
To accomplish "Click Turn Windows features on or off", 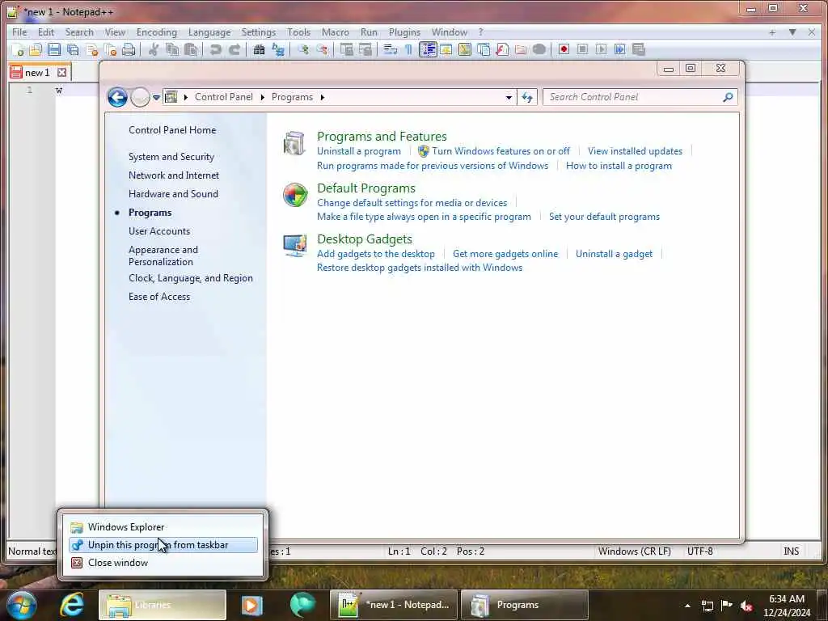I will point(501,151).
